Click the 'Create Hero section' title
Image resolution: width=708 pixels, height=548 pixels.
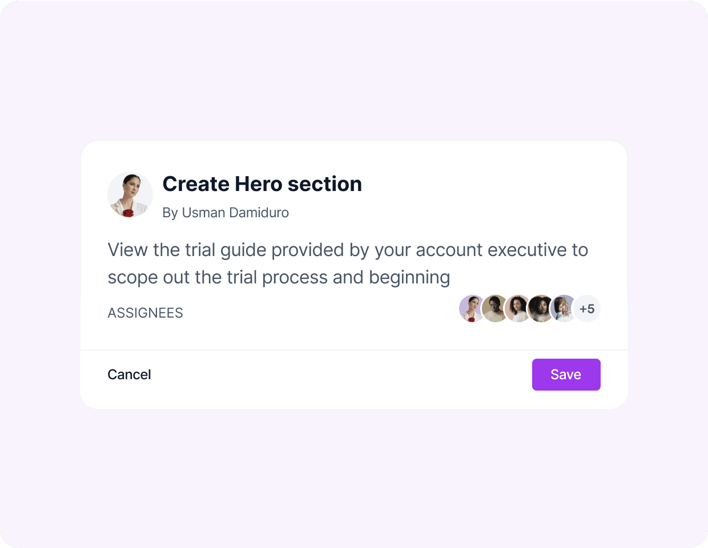(262, 184)
